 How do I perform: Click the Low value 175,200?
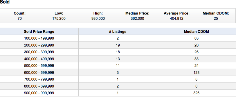pos(59,19)
